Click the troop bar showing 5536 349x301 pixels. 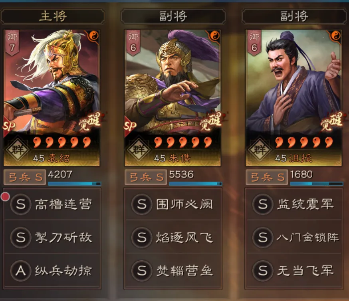(195, 184)
